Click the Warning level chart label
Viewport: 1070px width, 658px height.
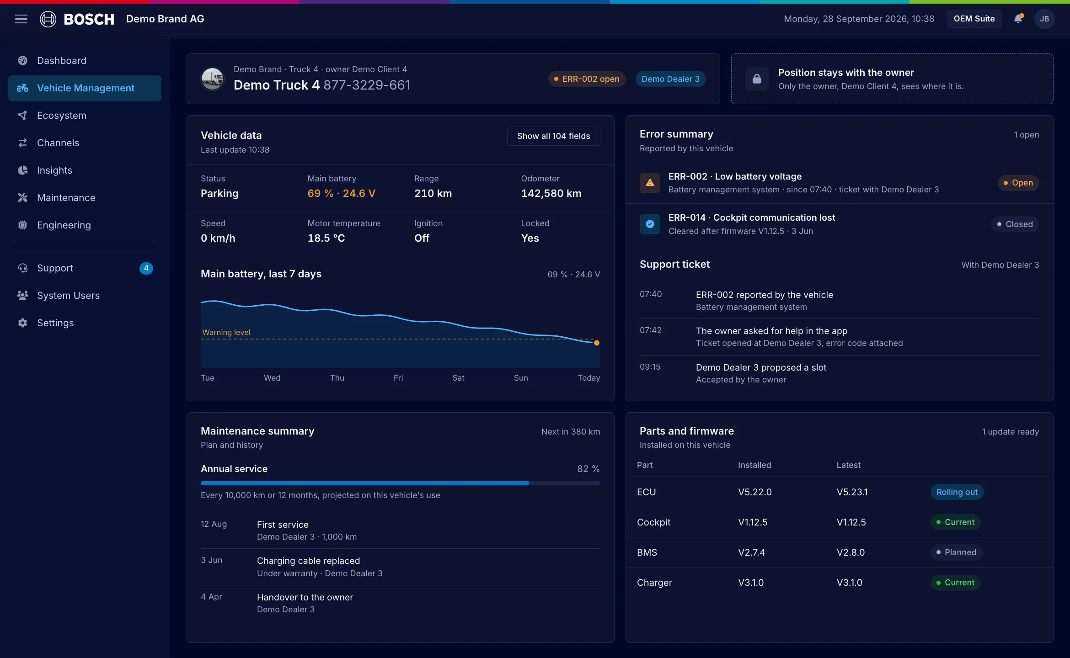coord(226,332)
